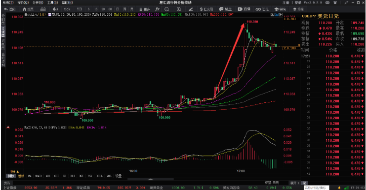Viewport: 366px width, 190px height.
Task: Go to 首页 home button
Action: pyautogui.click(x=28, y=9)
